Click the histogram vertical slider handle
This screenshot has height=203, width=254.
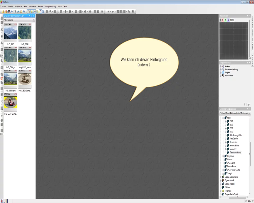click(250, 58)
